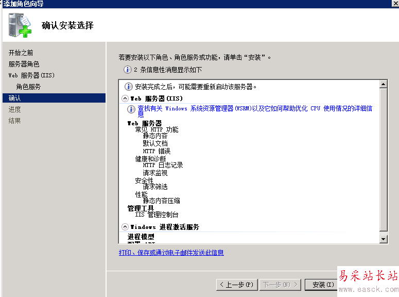Go to 角色服务 step in sidebar
399x297 pixels.
28,87
